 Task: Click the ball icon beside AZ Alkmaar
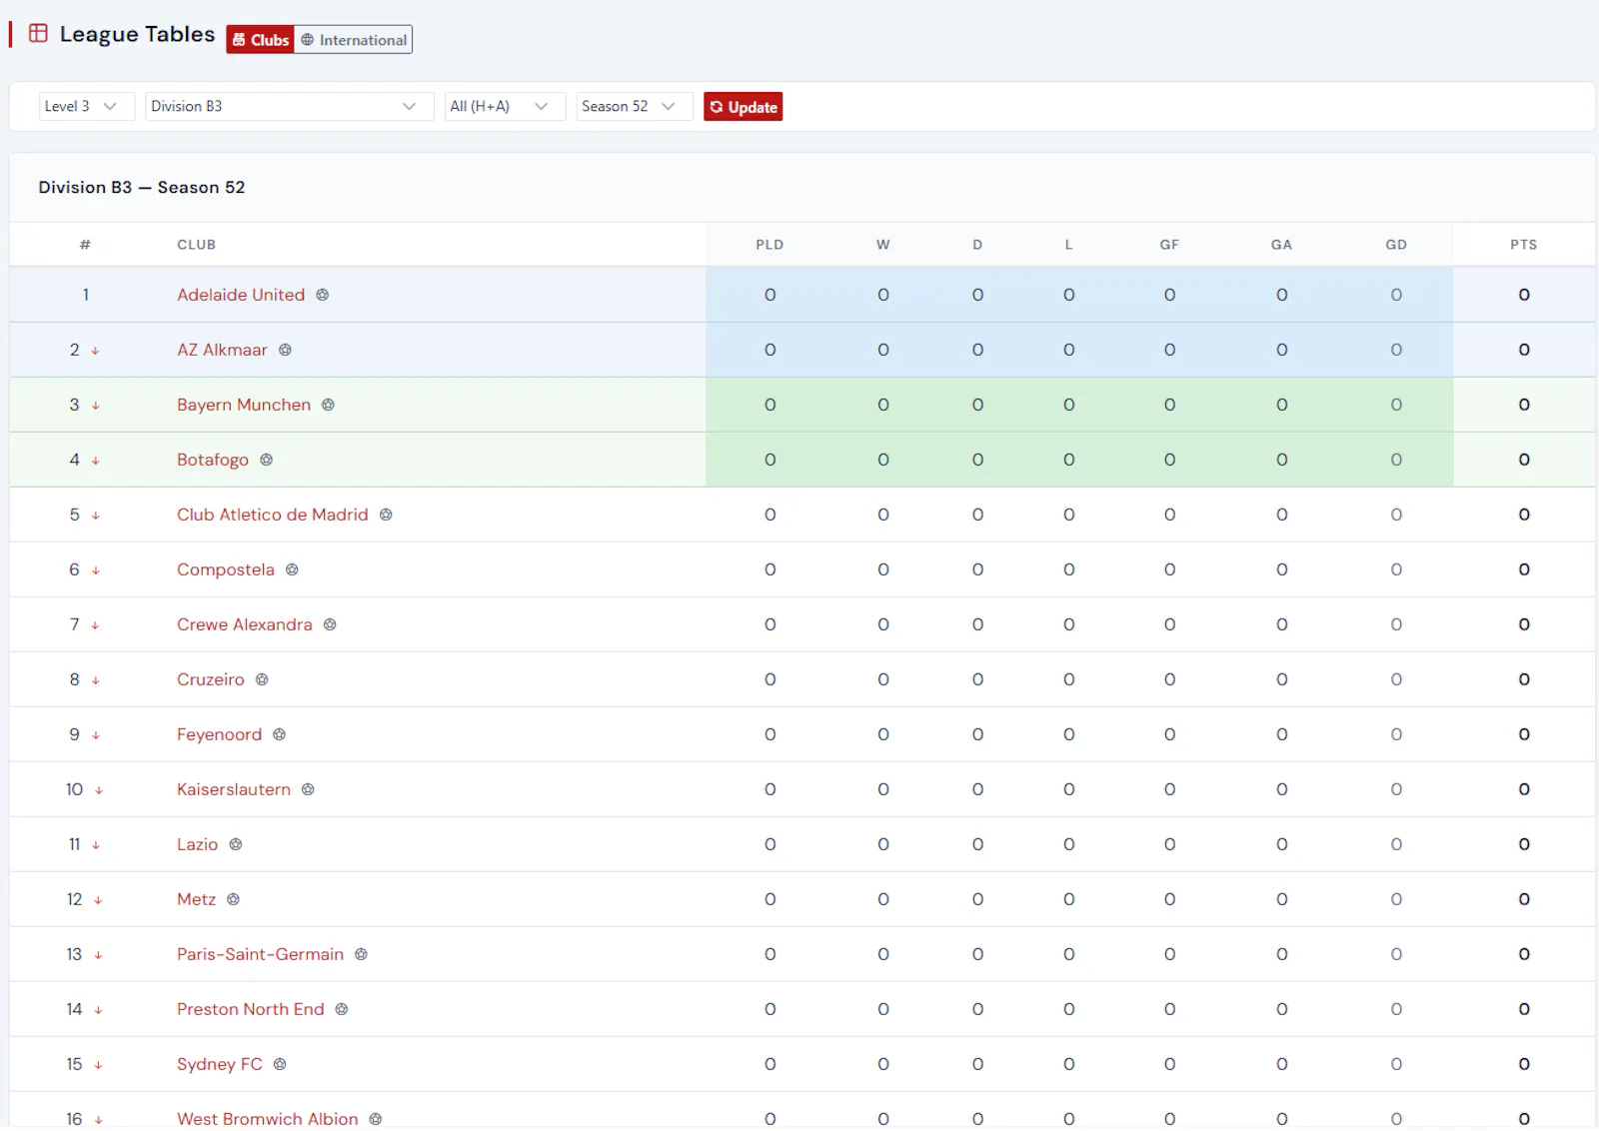pos(285,350)
